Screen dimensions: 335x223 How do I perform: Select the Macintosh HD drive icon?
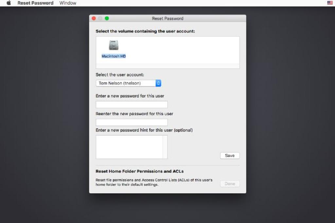[114, 45]
